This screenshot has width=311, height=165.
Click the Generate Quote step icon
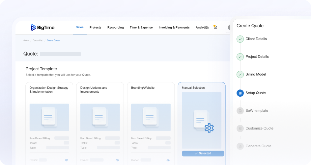240,146
